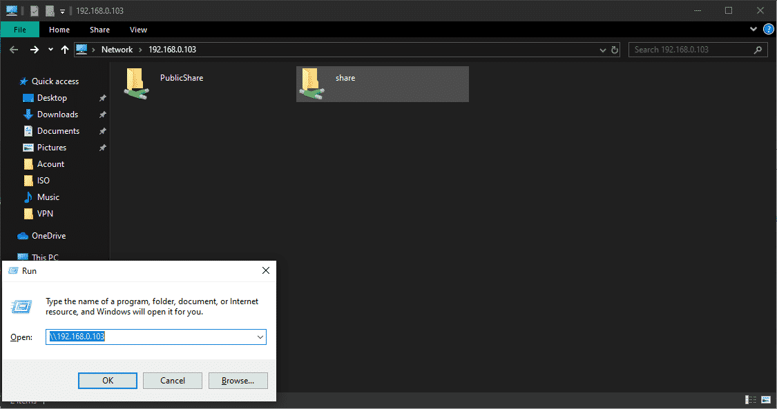Image resolution: width=777 pixels, height=409 pixels.
Task: Open the File menu
Action: click(x=20, y=30)
